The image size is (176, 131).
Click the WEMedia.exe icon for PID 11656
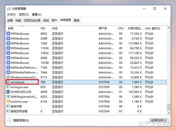click(x=8, y=48)
